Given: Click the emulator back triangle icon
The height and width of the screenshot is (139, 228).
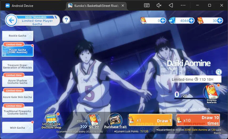Looking at the screenshot, I should tap(171, 5).
